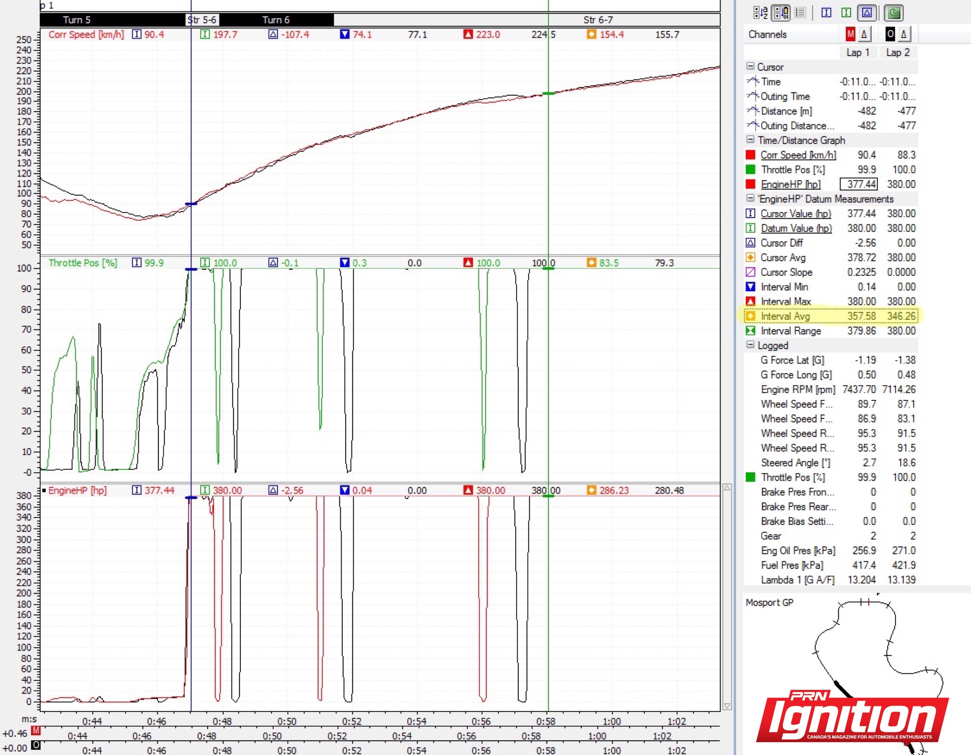Select the Fuel Pres [kPa] row
The height and width of the screenshot is (755, 971).
point(831,565)
